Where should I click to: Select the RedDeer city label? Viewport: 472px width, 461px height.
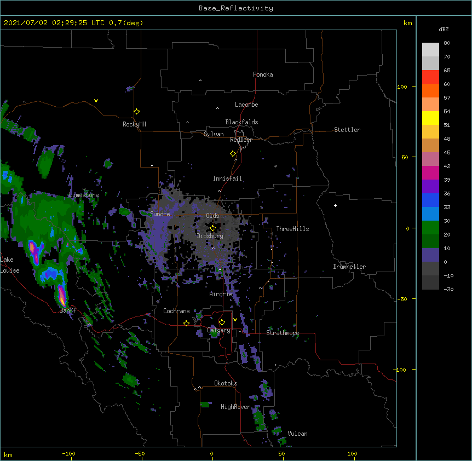point(241,140)
